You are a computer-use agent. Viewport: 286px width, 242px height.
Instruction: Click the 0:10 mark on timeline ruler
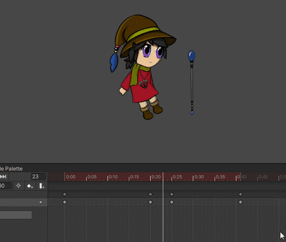(x=113, y=177)
